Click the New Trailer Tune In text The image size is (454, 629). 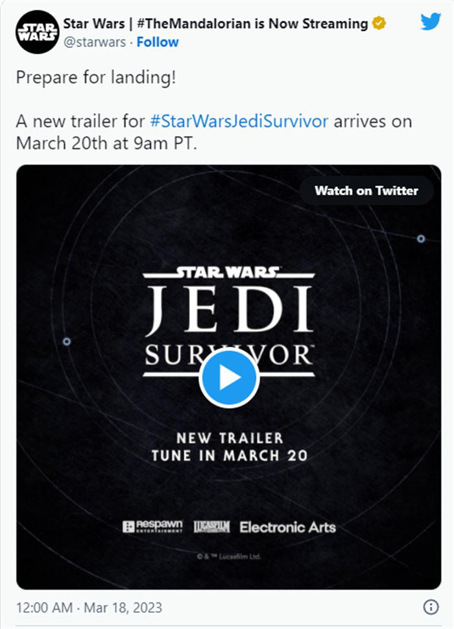[x=230, y=447]
